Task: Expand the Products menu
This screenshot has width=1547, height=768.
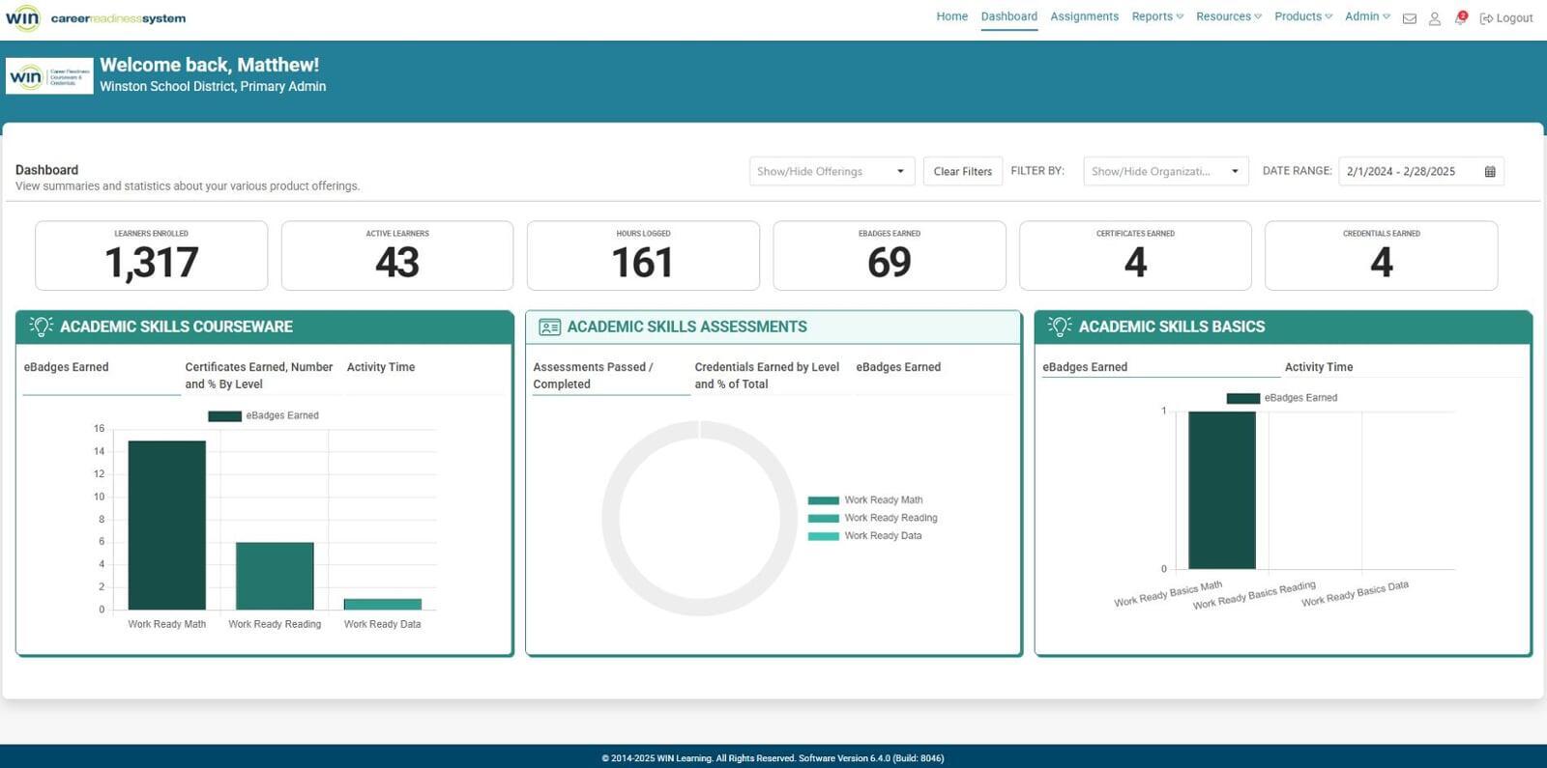Action: 1302,16
